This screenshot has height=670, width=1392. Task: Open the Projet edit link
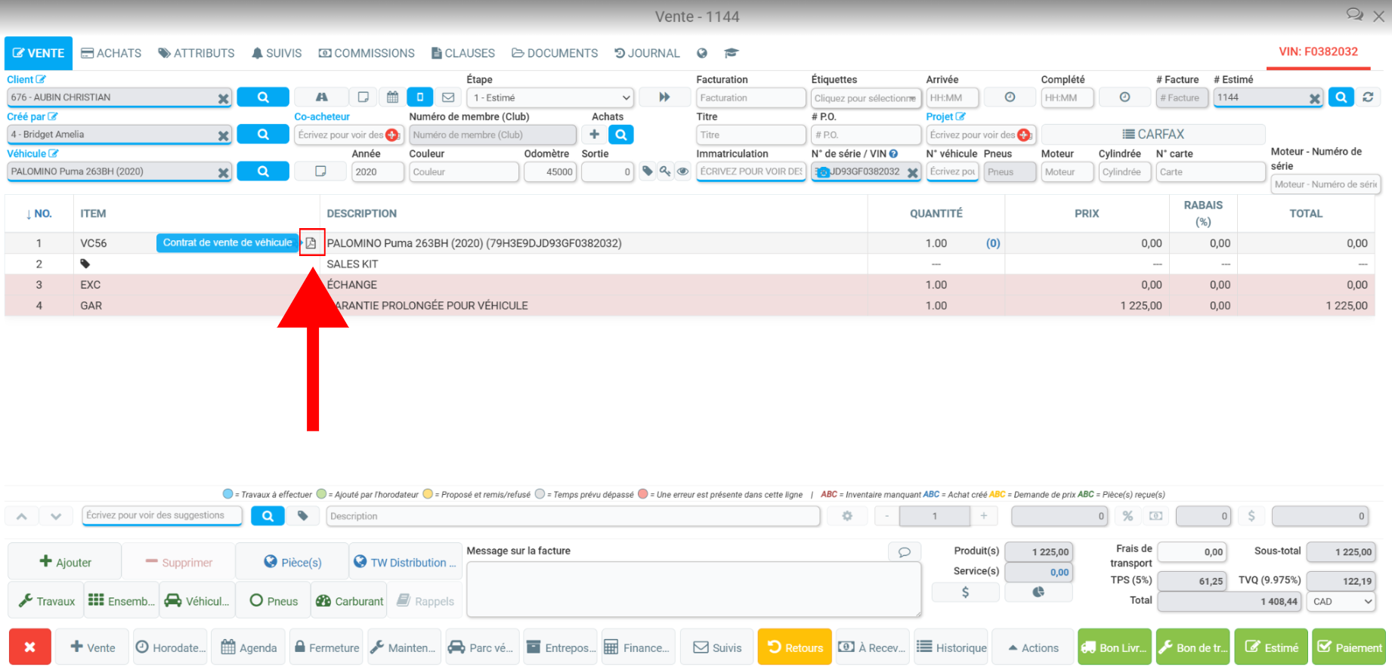click(x=945, y=116)
